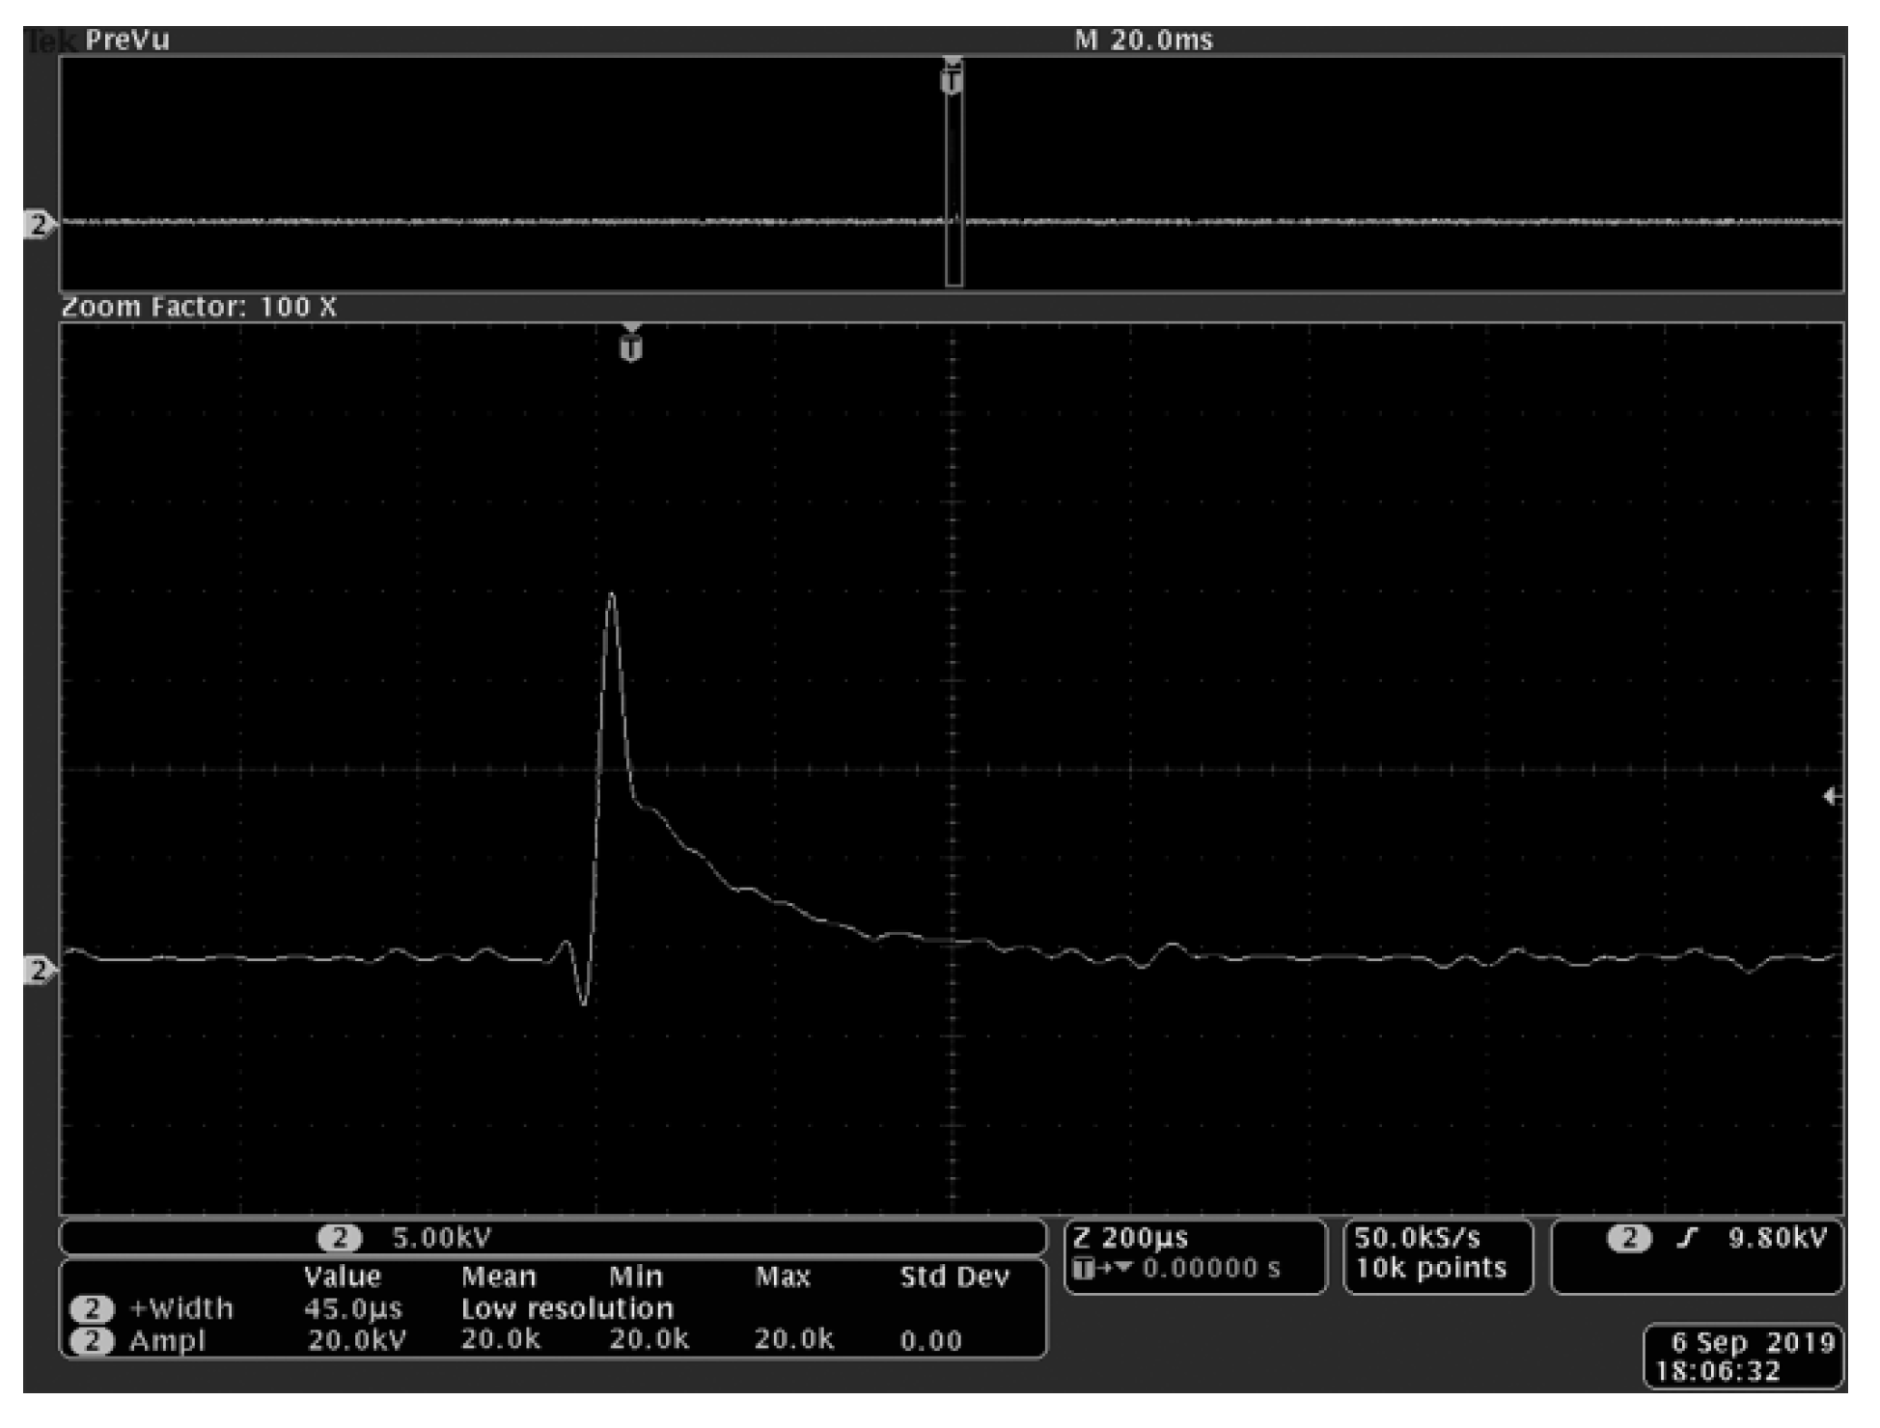Click the PreVu acquisition status label
Image resolution: width=1880 pixels, height=1428 pixels.
pyautogui.click(x=126, y=40)
